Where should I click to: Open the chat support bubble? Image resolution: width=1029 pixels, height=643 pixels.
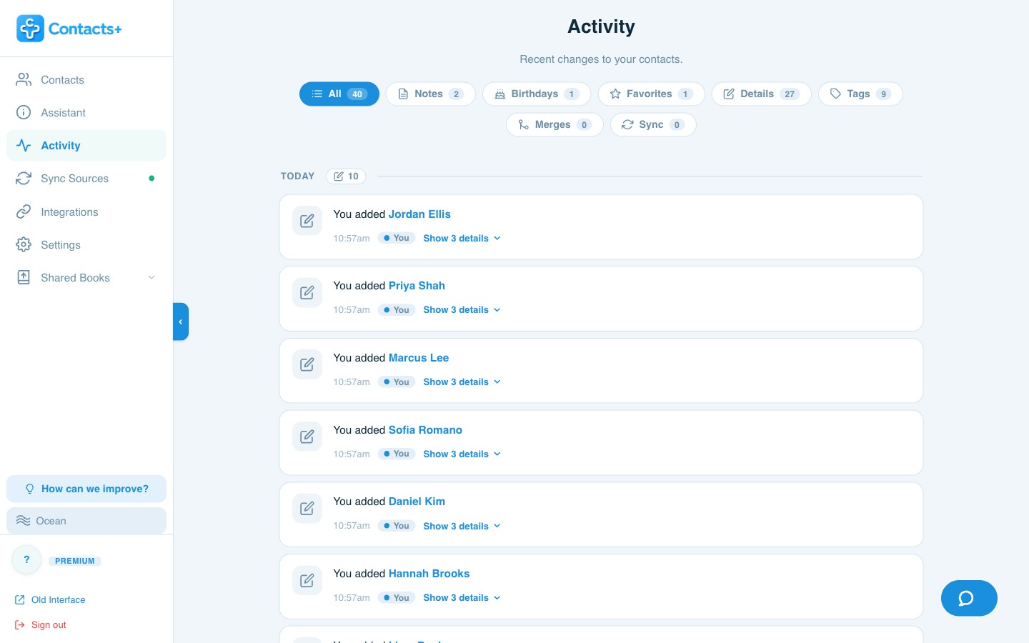point(969,598)
